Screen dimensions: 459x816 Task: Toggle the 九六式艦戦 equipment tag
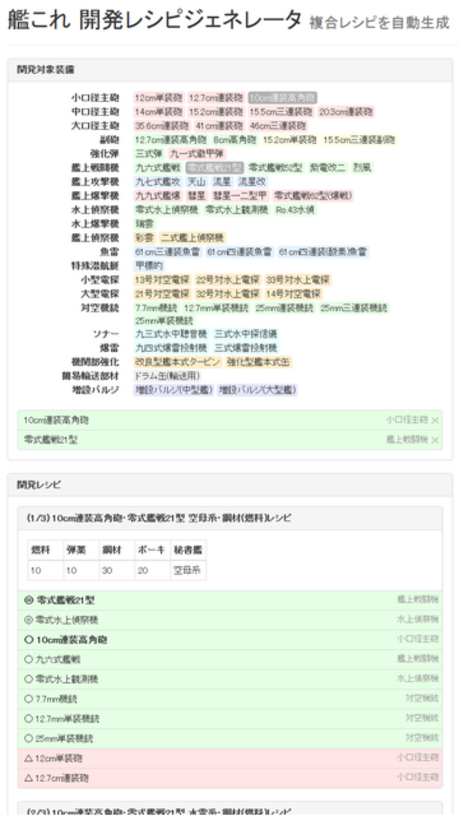coord(158,168)
